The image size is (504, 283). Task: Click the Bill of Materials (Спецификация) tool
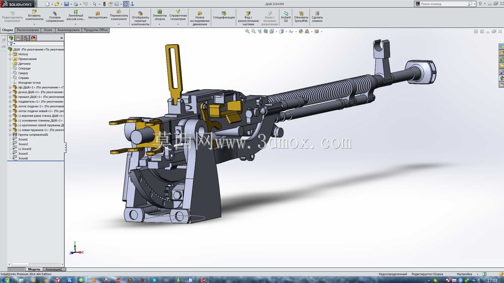click(x=224, y=15)
